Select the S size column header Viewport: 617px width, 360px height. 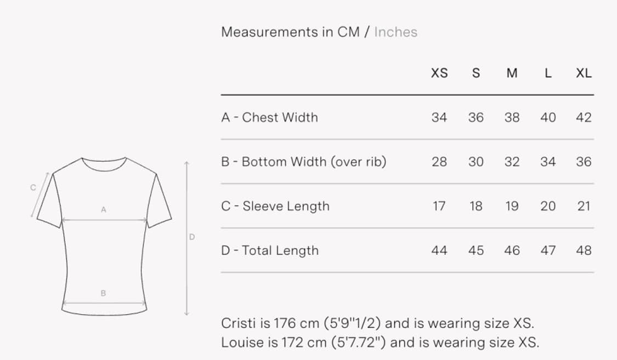tap(476, 73)
